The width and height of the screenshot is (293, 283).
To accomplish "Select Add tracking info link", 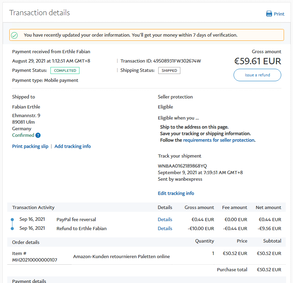I will click(73, 146).
